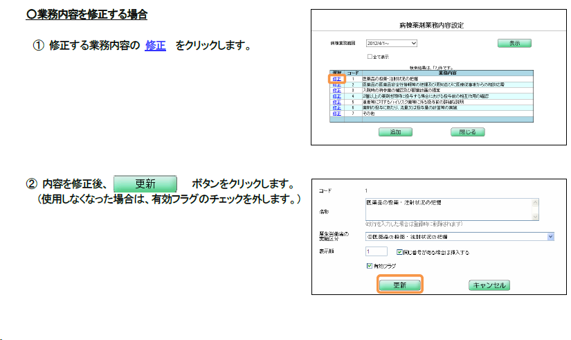This screenshot has height=340, width=571.
Task: Open the 2012/4/1~ period dropdown
Action: click(392, 43)
